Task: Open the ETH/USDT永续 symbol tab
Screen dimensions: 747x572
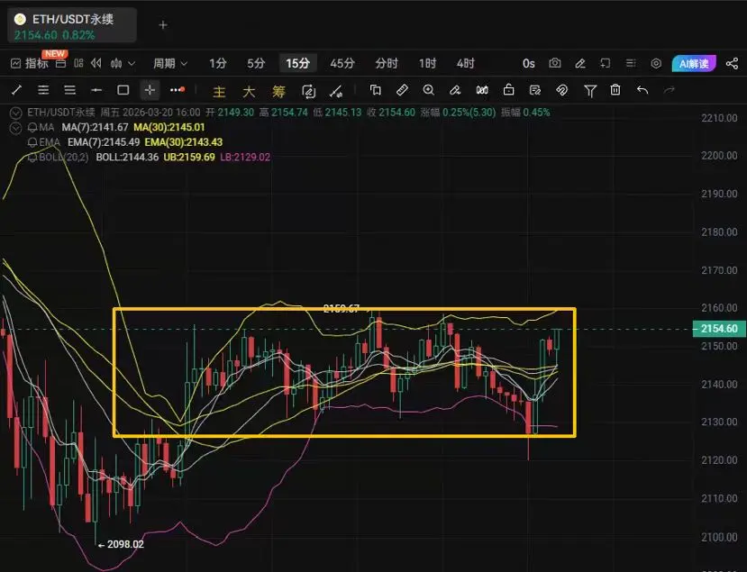Action: click(x=72, y=25)
